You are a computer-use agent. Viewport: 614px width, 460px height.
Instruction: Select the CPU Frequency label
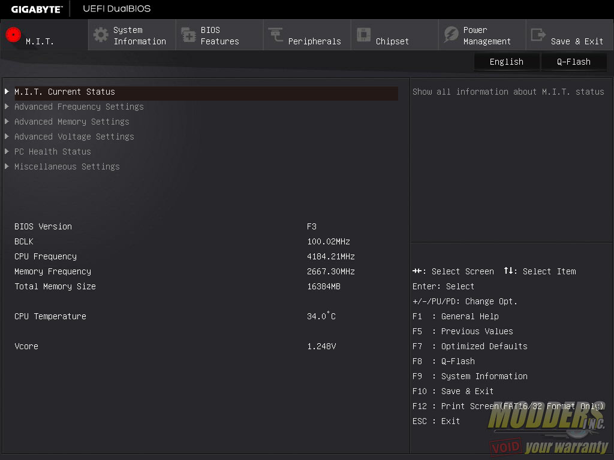click(x=46, y=256)
